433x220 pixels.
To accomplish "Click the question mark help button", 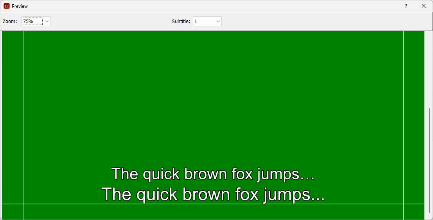I will pos(406,6).
